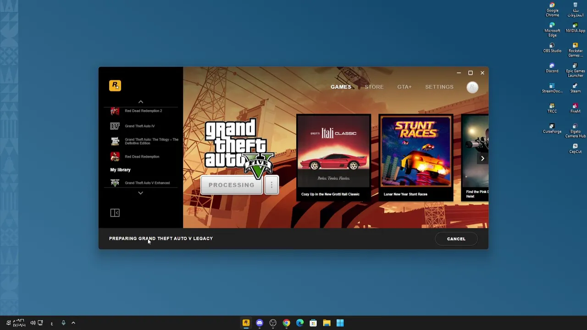The height and width of the screenshot is (330, 587).
Task: Open the volume control in tray
Action: (33, 323)
